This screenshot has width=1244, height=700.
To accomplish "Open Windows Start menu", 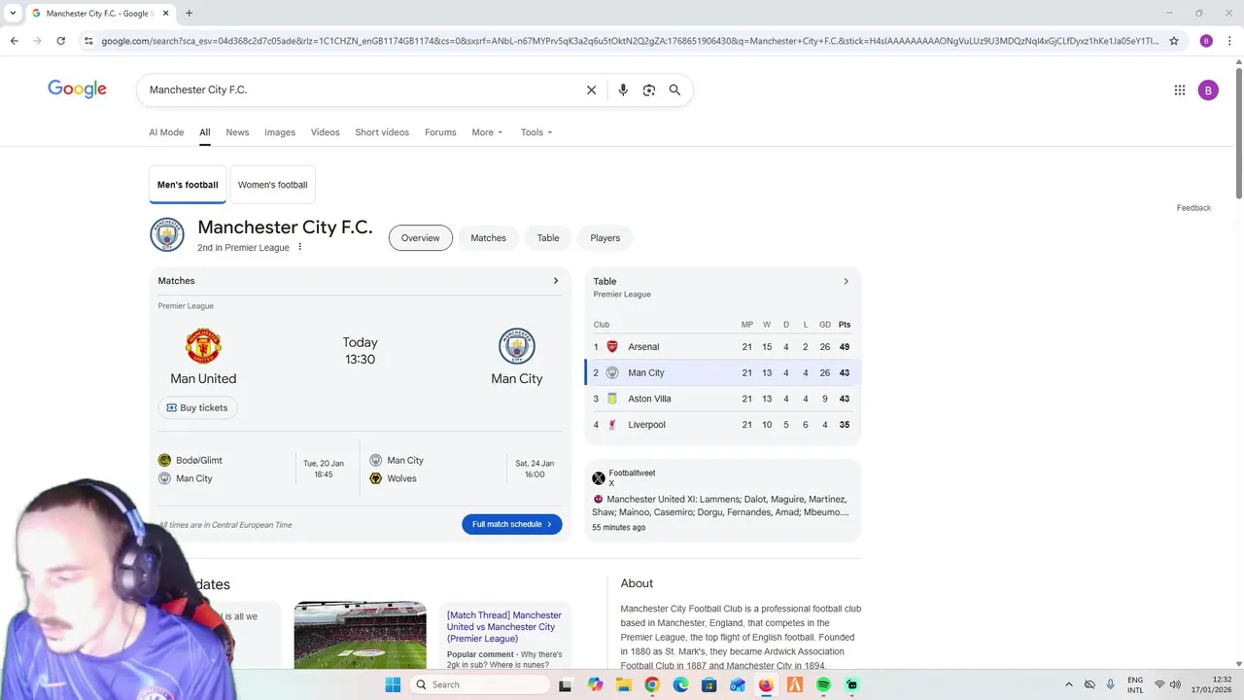I will 393,684.
